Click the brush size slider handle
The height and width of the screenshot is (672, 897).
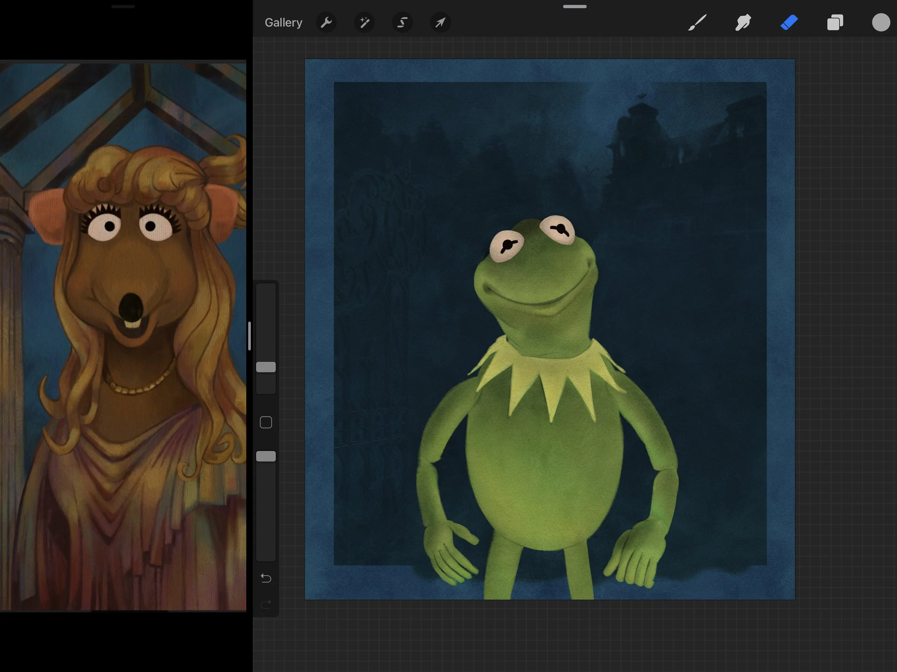tap(266, 367)
